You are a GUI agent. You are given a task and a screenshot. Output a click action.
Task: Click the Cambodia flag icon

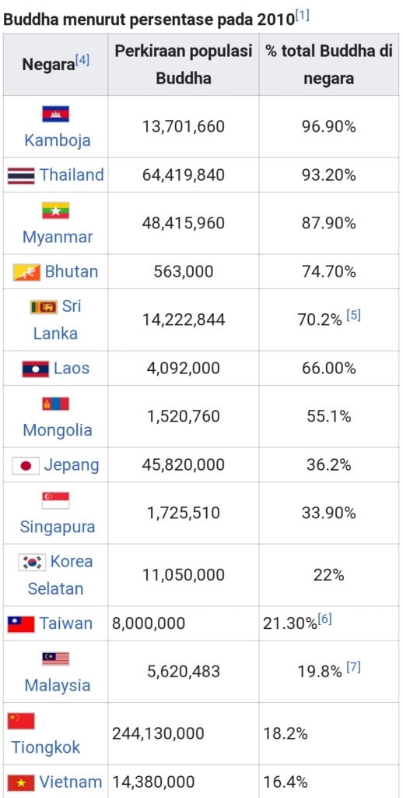pos(56,114)
